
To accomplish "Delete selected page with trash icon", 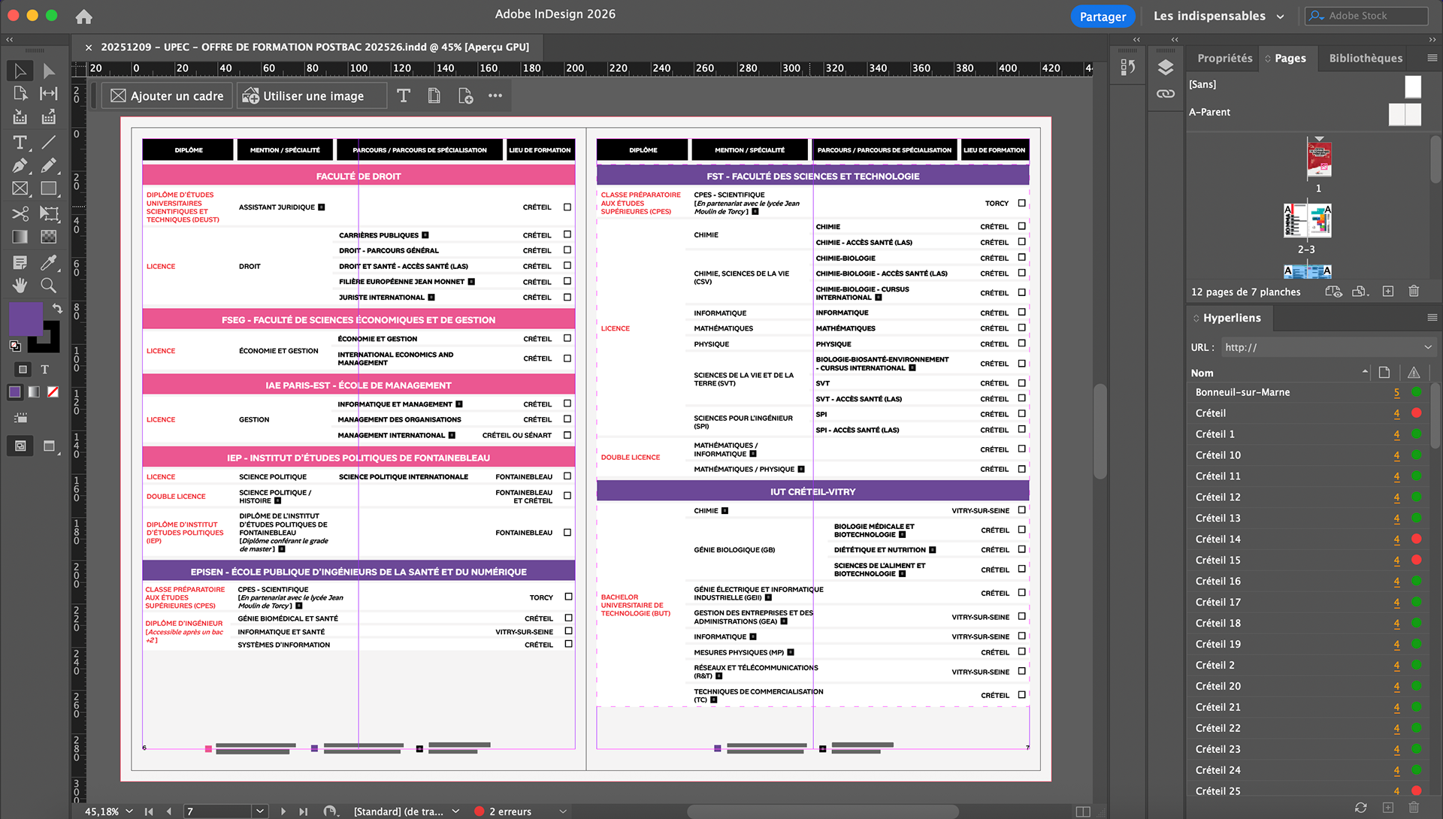I will pyautogui.click(x=1414, y=292).
